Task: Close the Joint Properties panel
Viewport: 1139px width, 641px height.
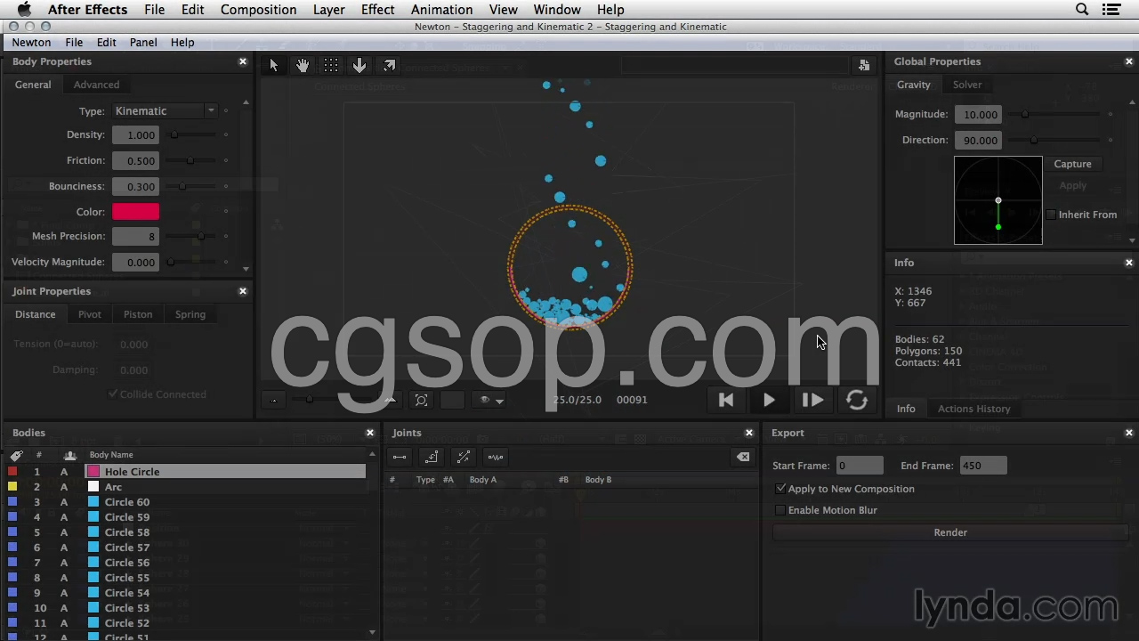Action: click(x=243, y=291)
